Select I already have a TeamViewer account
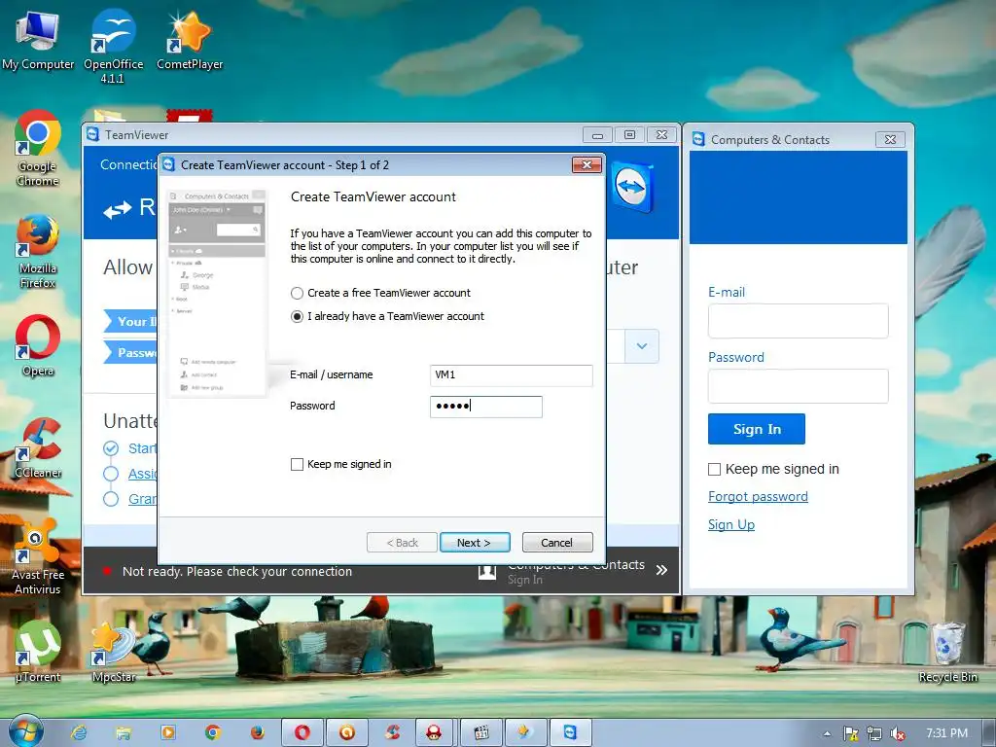Viewport: 996px width, 747px height. pos(297,316)
